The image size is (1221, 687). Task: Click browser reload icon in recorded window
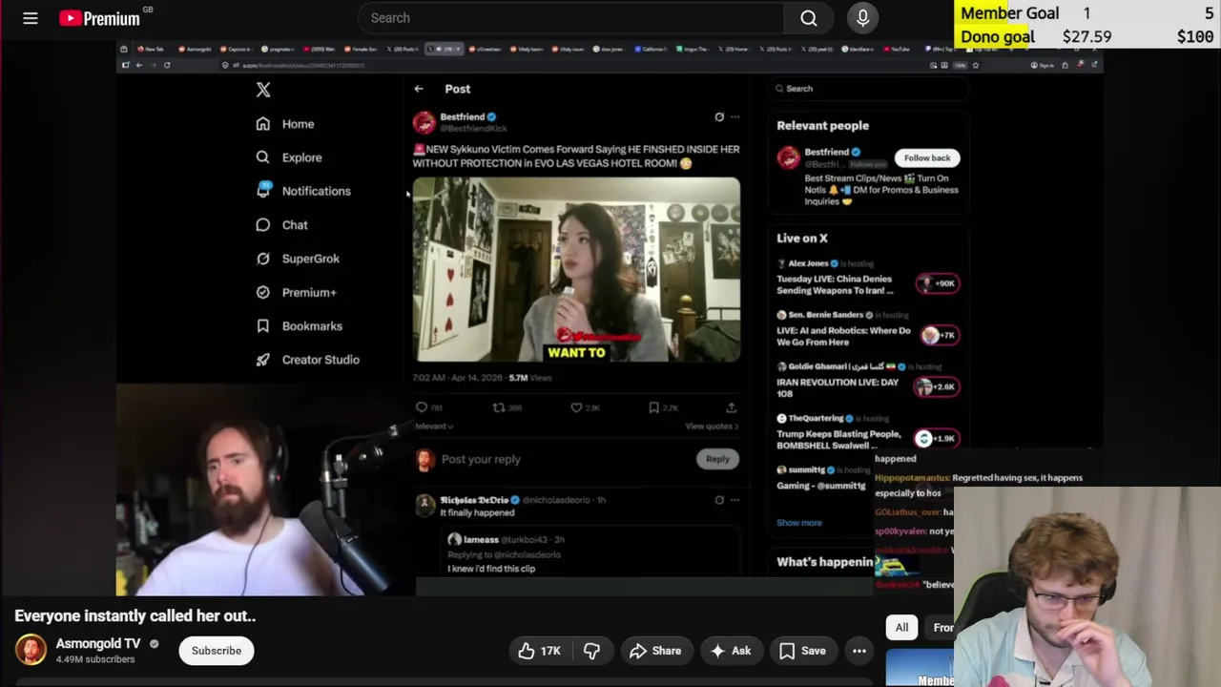[167, 65]
